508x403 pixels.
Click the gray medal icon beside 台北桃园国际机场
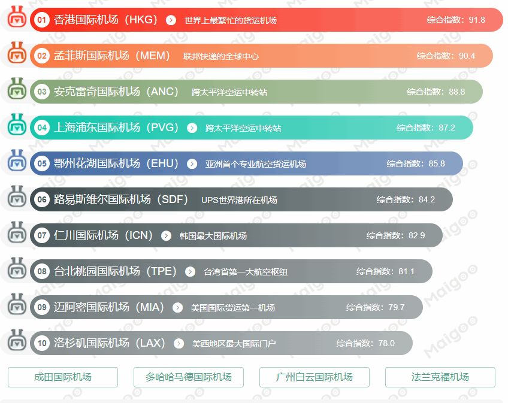pyautogui.click(x=17, y=268)
